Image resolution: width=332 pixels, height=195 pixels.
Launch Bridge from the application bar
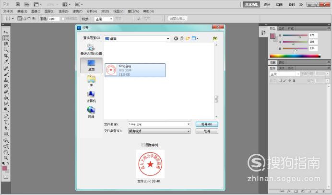(x=18, y=4)
